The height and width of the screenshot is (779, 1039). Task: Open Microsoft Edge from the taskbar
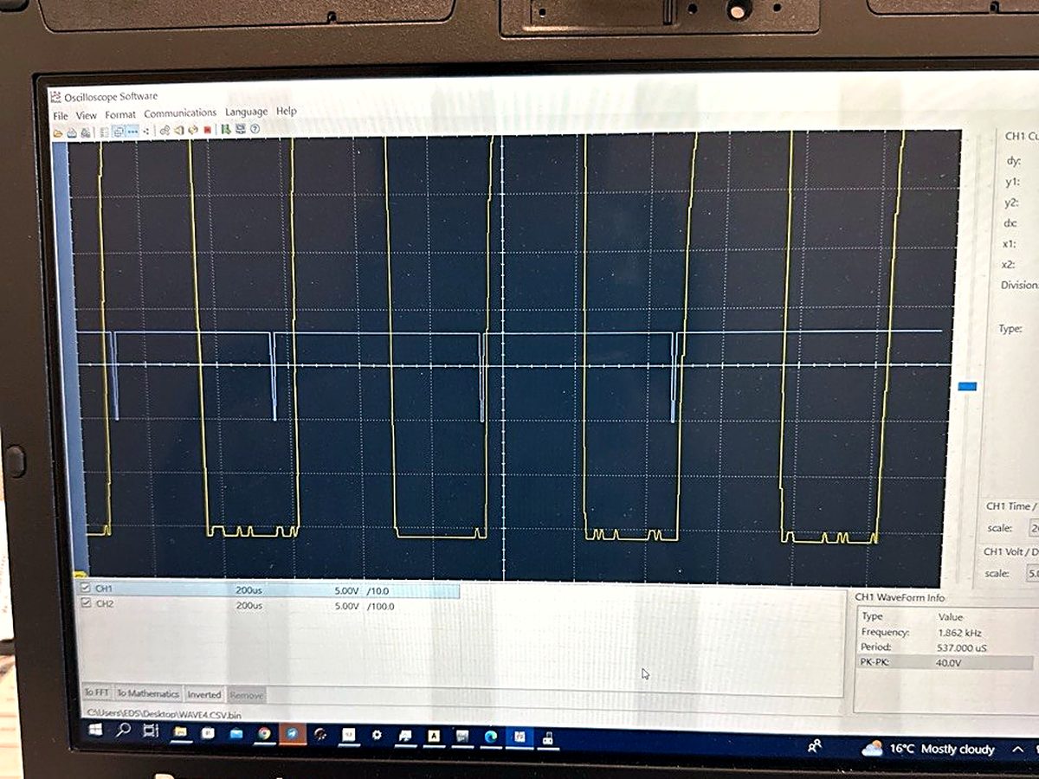click(x=490, y=737)
